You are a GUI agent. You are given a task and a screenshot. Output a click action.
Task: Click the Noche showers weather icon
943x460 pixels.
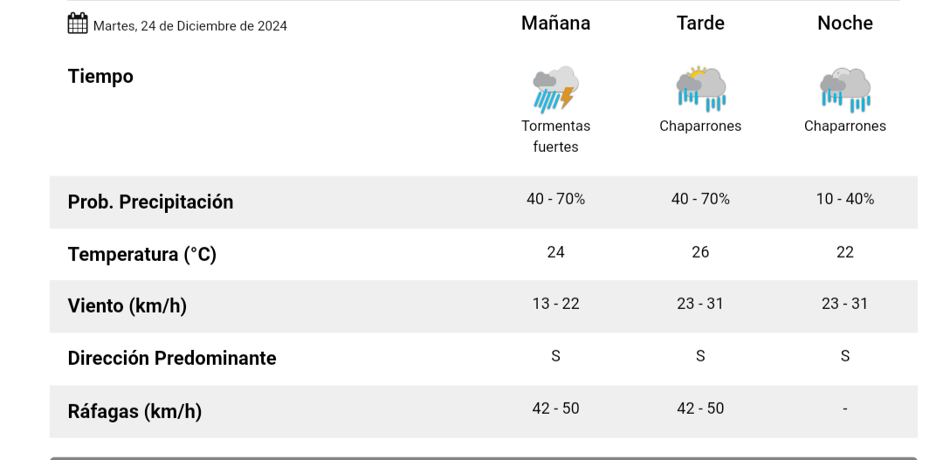[844, 90]
